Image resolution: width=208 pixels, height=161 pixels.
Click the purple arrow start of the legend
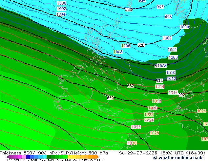(8, 157)
